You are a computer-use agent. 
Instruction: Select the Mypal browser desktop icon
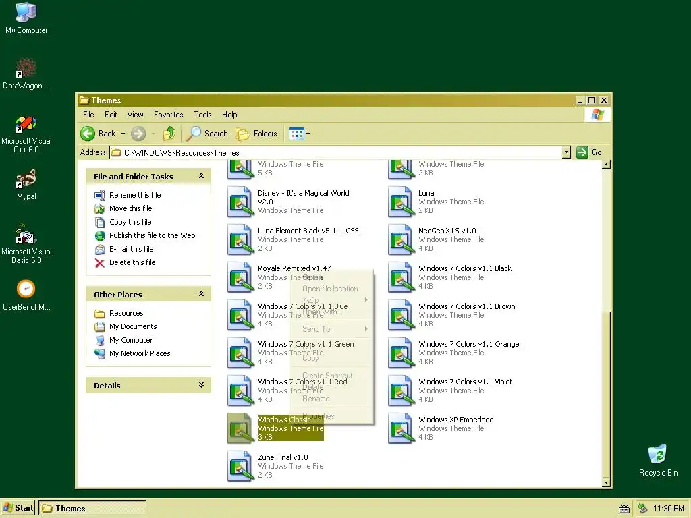[26, 179]
